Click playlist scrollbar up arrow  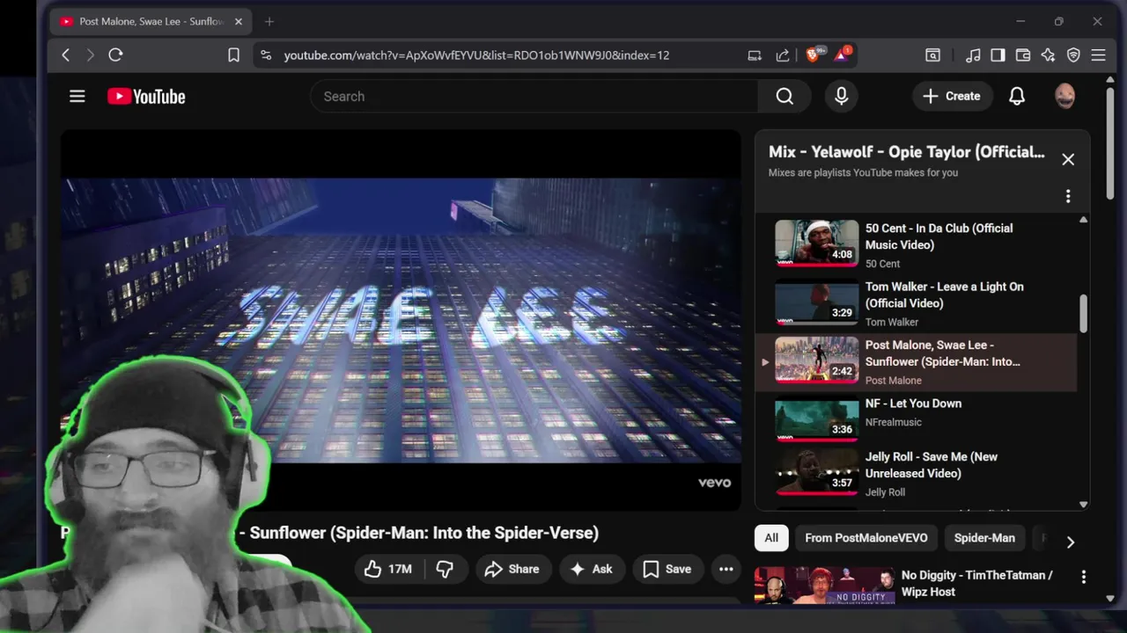(1083, 220)
